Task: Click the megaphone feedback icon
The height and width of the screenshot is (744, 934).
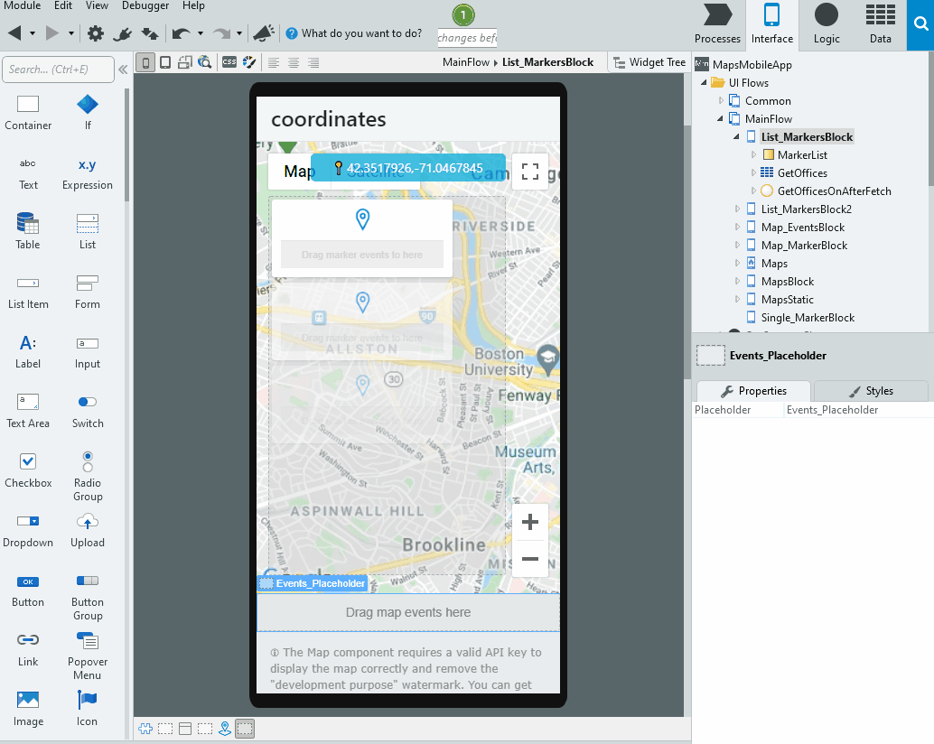Action: point(263,33)
